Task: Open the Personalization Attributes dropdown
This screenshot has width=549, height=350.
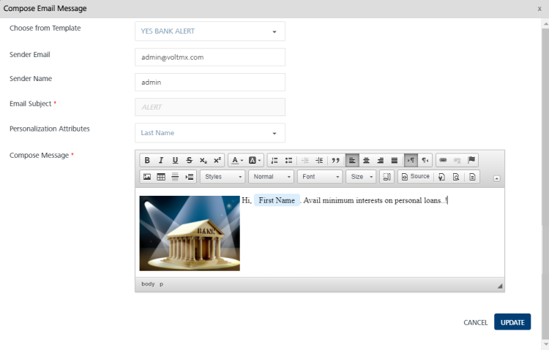Action: click(210, 133)
